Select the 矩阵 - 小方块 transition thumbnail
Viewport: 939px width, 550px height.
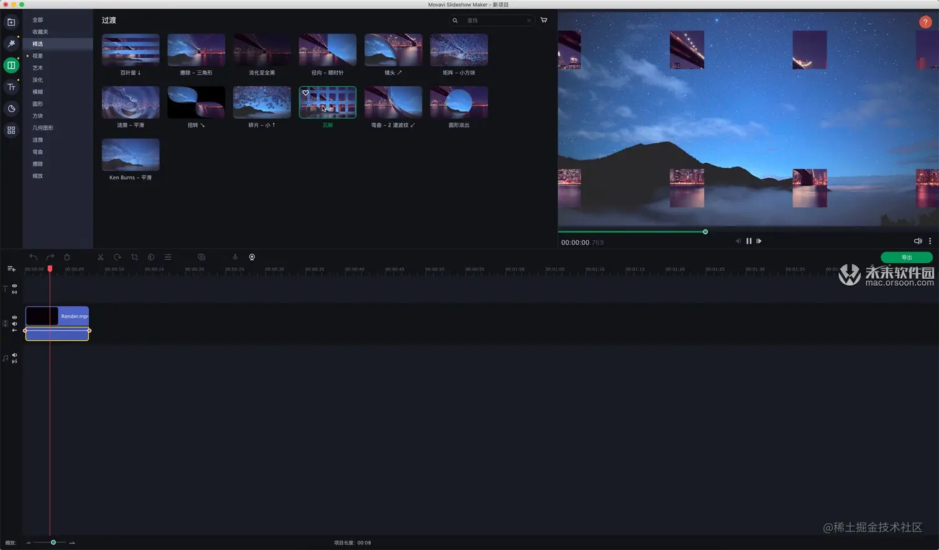[459, 50]
